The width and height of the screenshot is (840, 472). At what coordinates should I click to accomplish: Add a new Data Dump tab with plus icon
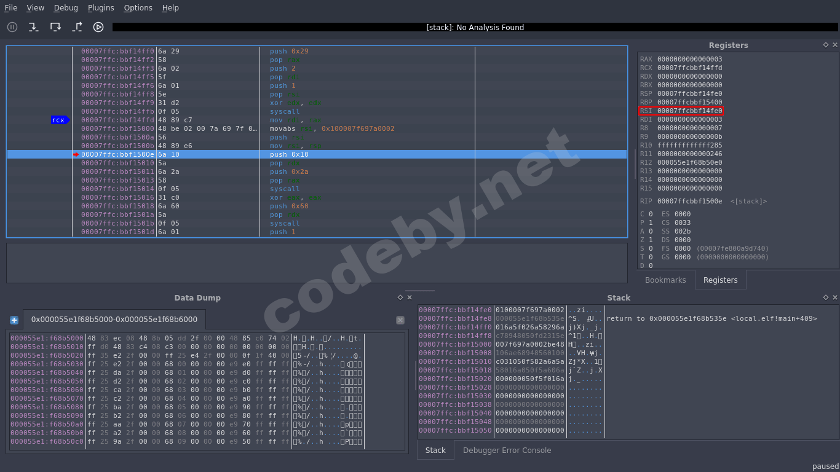click(14, 320)
